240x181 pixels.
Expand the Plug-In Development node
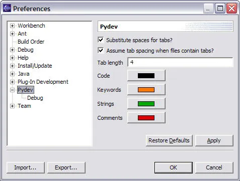pyautogui.click(x=12, y=82)
